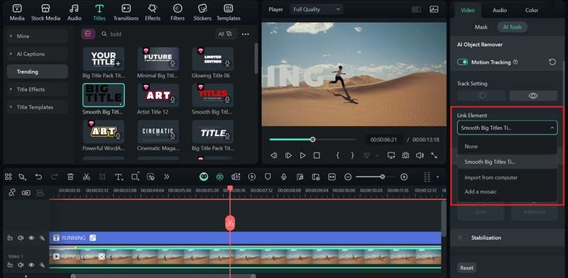Viewport: 568px width, 278px height.
Task: Switch to the Audio library tab
Action: tap(74, 12)
